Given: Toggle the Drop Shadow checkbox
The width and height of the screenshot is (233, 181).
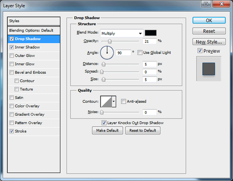Looking at the screenshot, I should tap(12, 39).
